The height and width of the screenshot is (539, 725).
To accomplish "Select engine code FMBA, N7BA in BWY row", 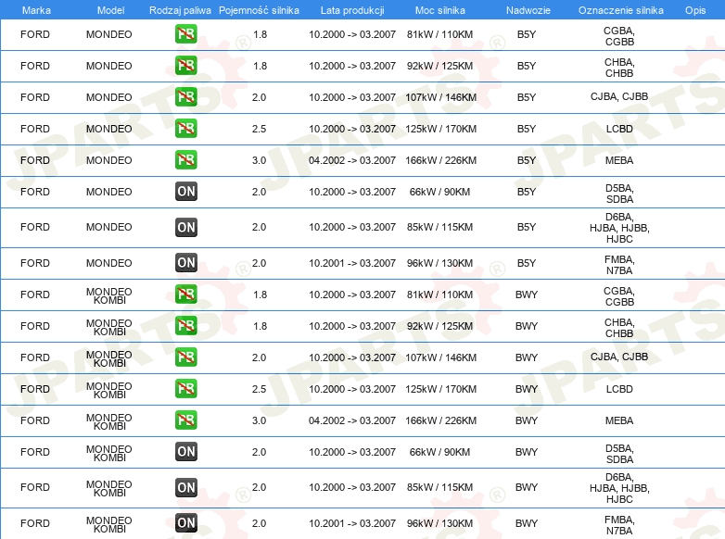I will [619, 525].
